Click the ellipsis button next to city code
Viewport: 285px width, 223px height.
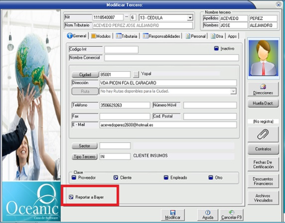tap(136, 74)
